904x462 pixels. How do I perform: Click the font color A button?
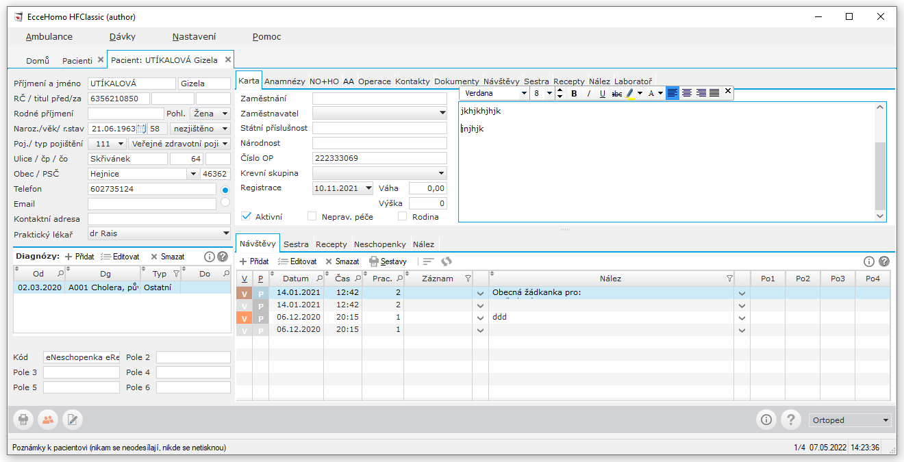pos(651,93)
